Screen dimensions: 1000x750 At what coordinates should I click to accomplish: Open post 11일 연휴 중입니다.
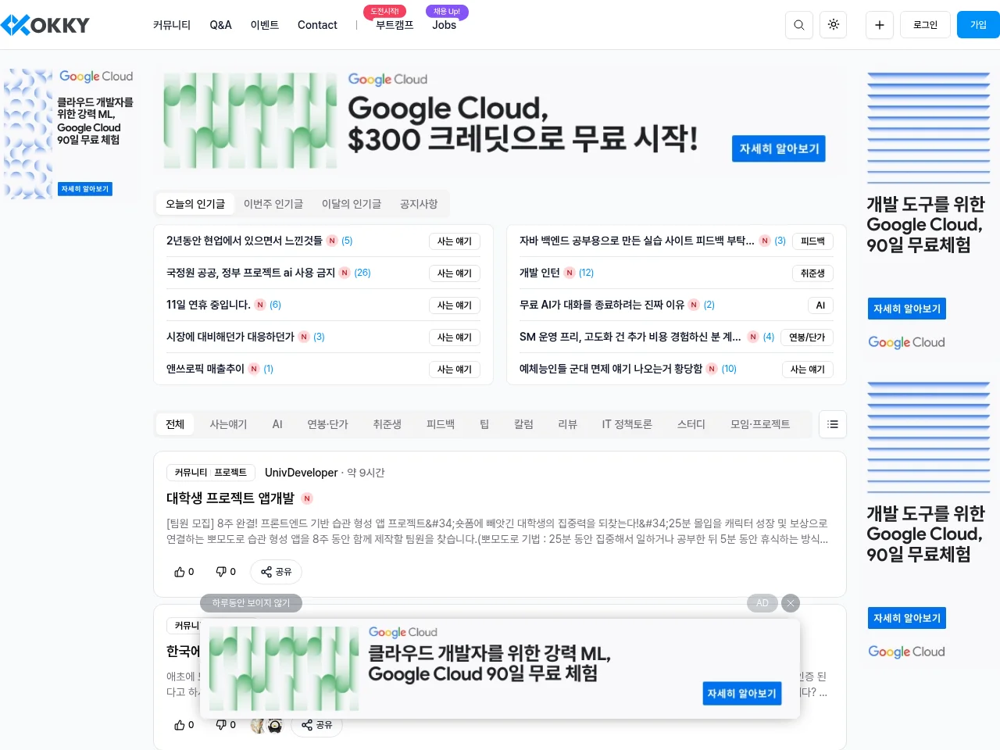pyautogui.click(x=209, y=305)
